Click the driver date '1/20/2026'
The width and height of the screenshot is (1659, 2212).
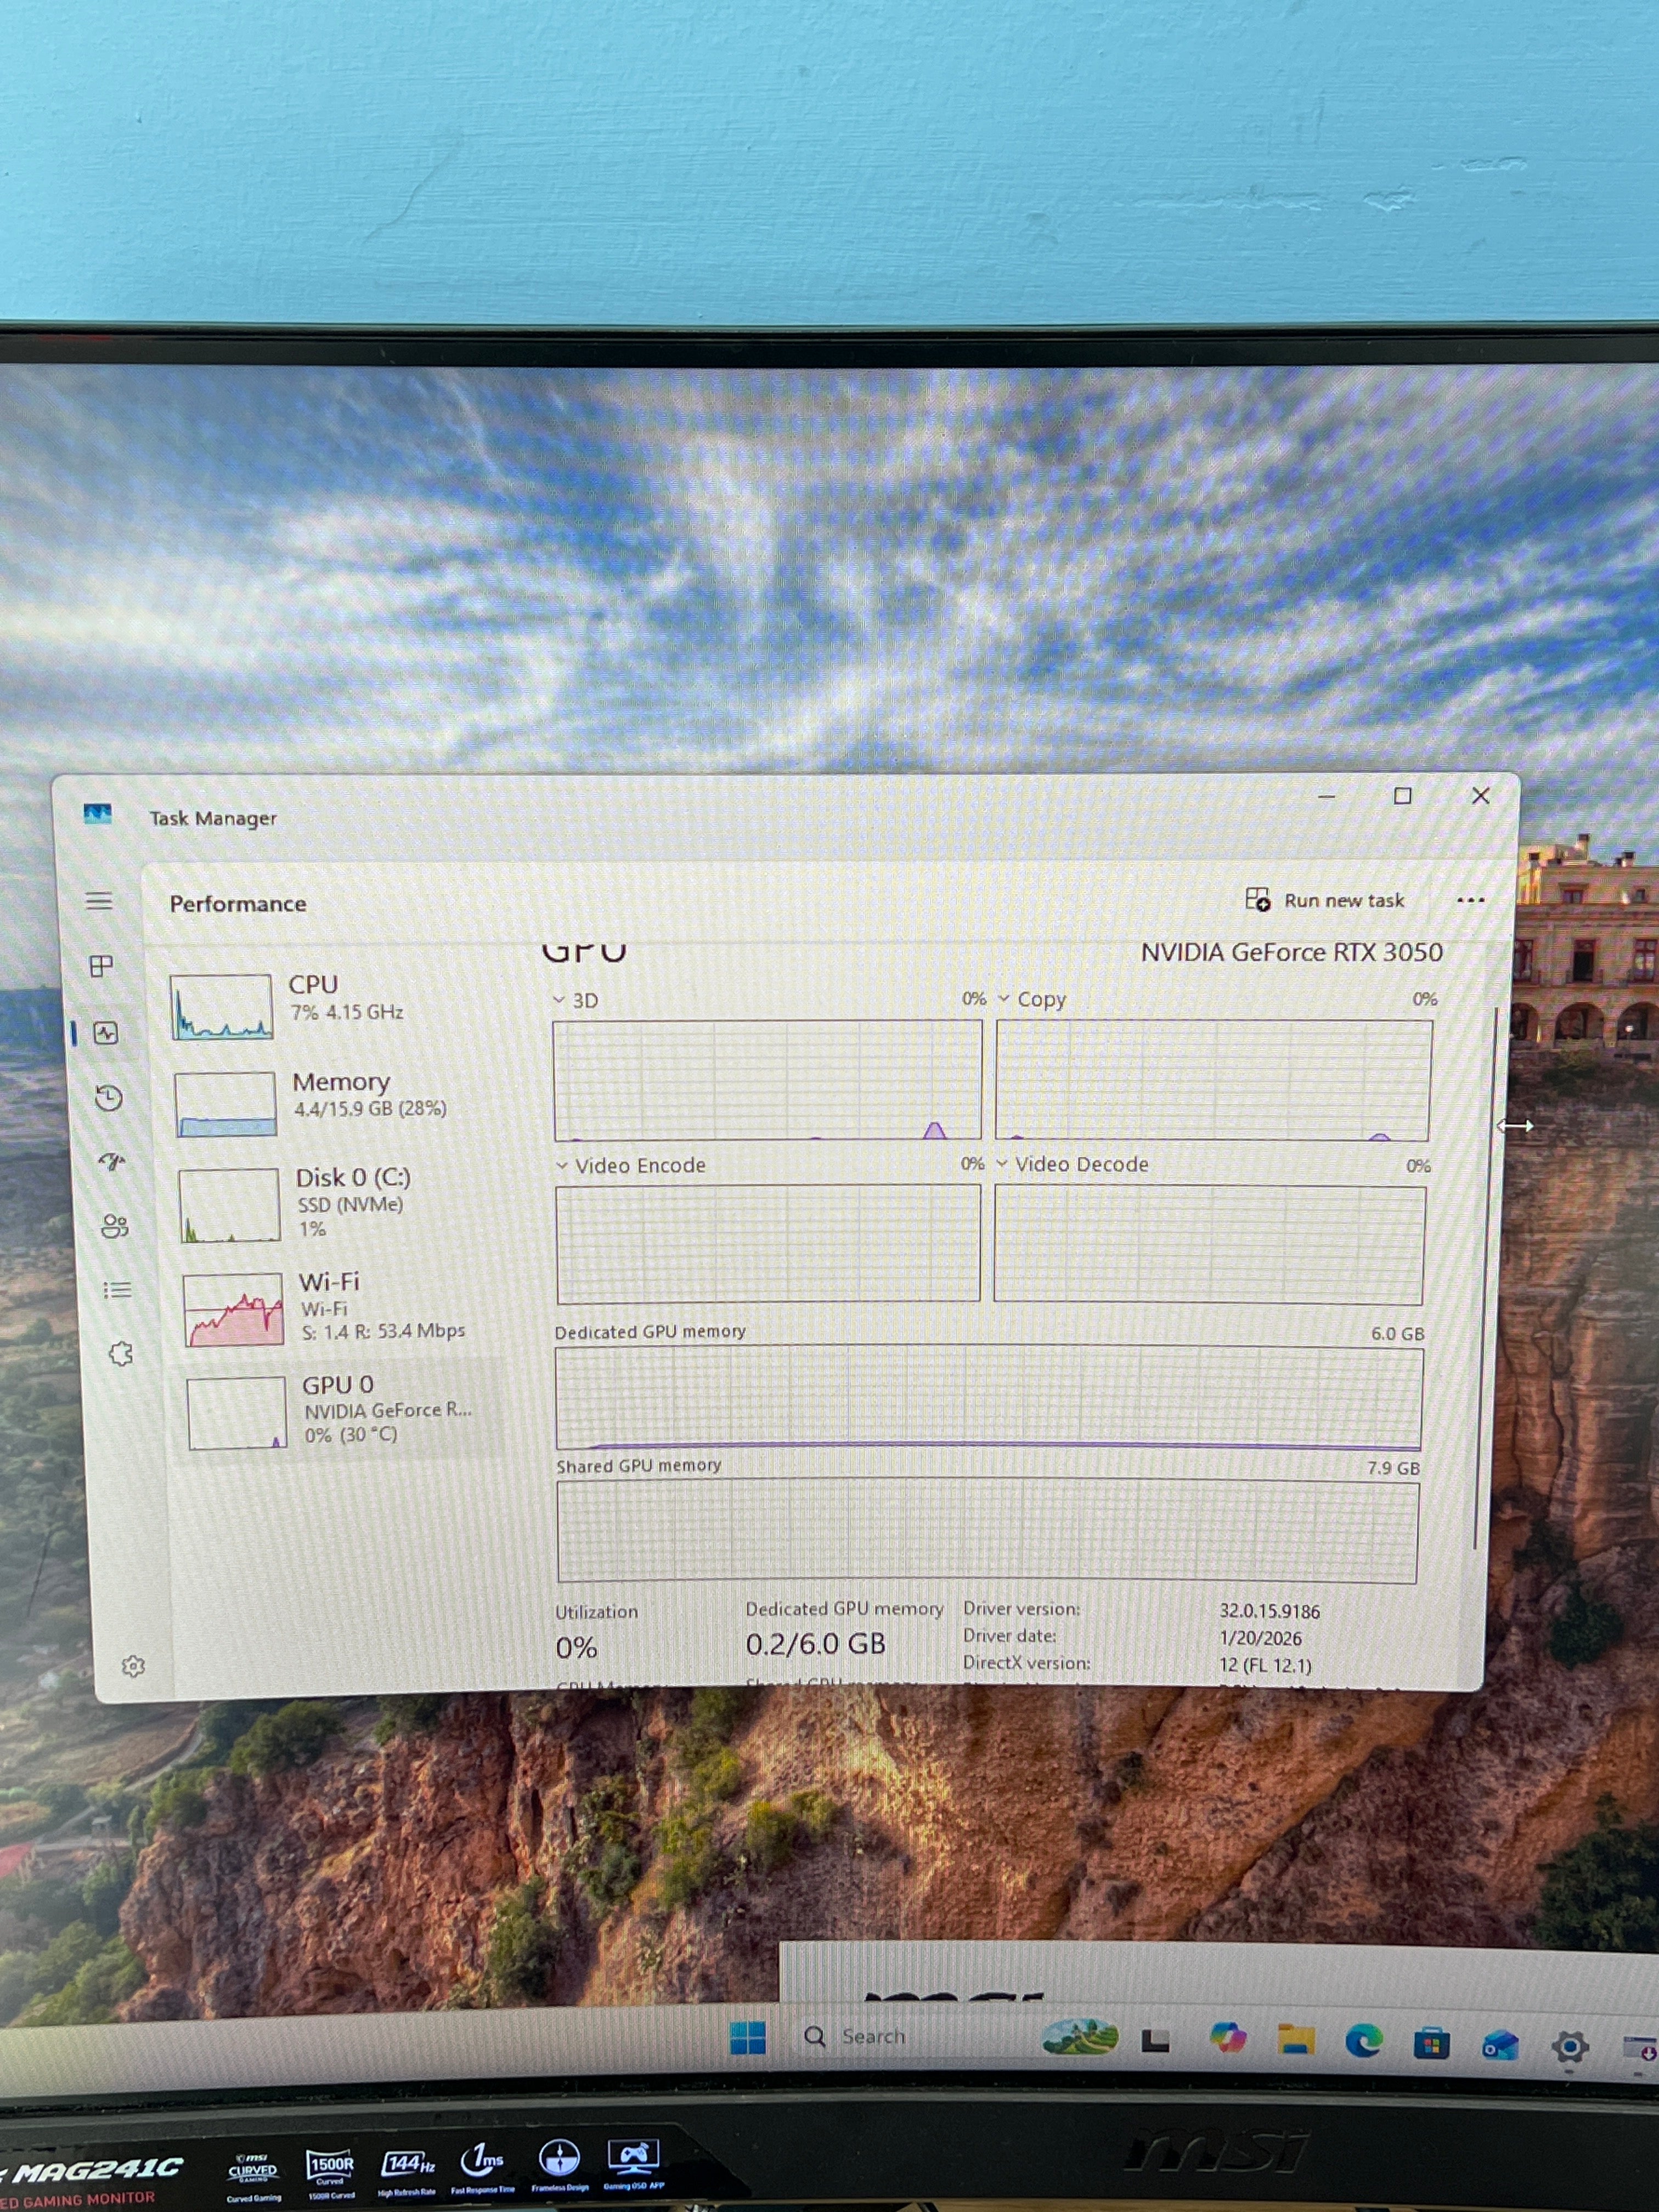[x=1260, y=1638]
